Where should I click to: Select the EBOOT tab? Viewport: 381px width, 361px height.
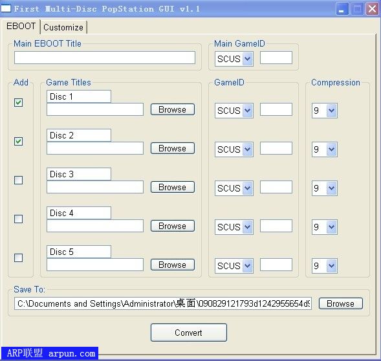point(21,27)
